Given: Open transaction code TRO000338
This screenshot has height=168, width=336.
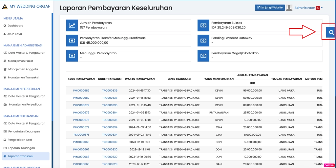Looking at the screenshot, I should coord(110,98).
